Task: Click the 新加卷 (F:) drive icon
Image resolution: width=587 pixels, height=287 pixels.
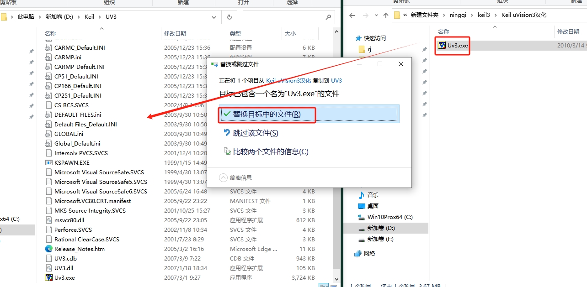Action: pos(362,239)
